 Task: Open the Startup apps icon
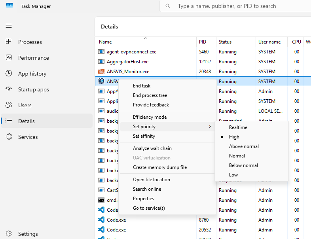click(9, 89)
